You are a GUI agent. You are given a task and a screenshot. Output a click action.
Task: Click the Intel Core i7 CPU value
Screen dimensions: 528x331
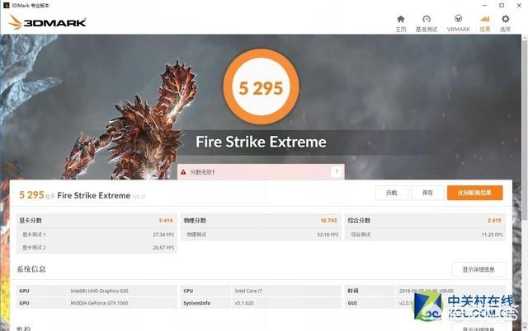click(x=248, y=291)
